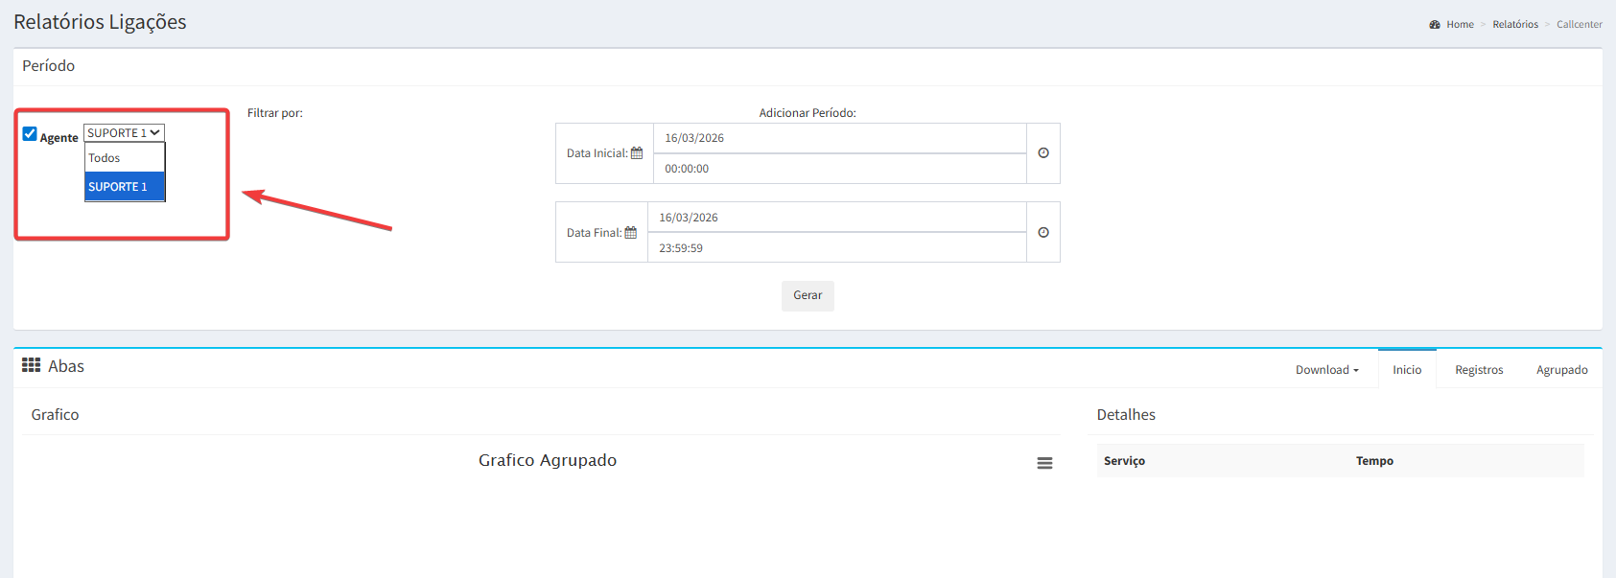The width and height of the screenshot is (1616, 578).
Task: Switch to the Registros tab
Action: 1478,370
